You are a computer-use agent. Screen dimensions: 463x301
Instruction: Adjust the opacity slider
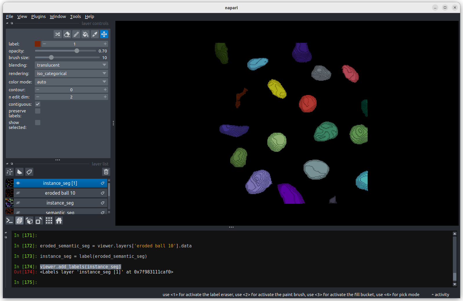pyautogui.click(x=66, y=51)
